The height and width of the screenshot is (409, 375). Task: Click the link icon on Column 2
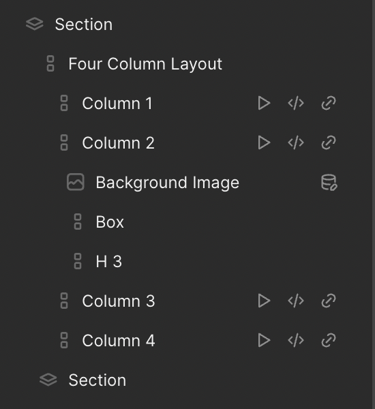click(x=329, y=142)
